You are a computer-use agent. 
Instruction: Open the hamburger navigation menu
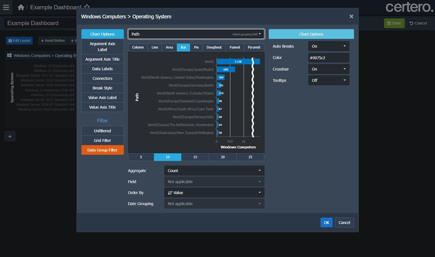pos(6,7)
